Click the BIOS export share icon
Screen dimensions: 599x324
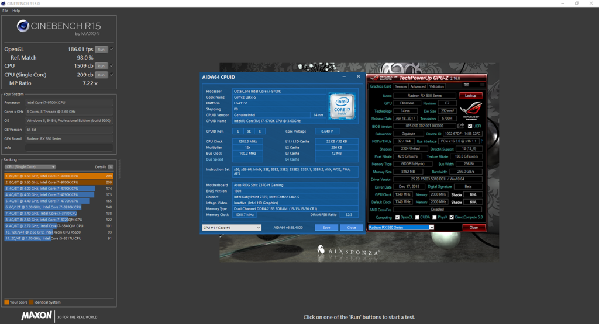click(x=461, y=126)
